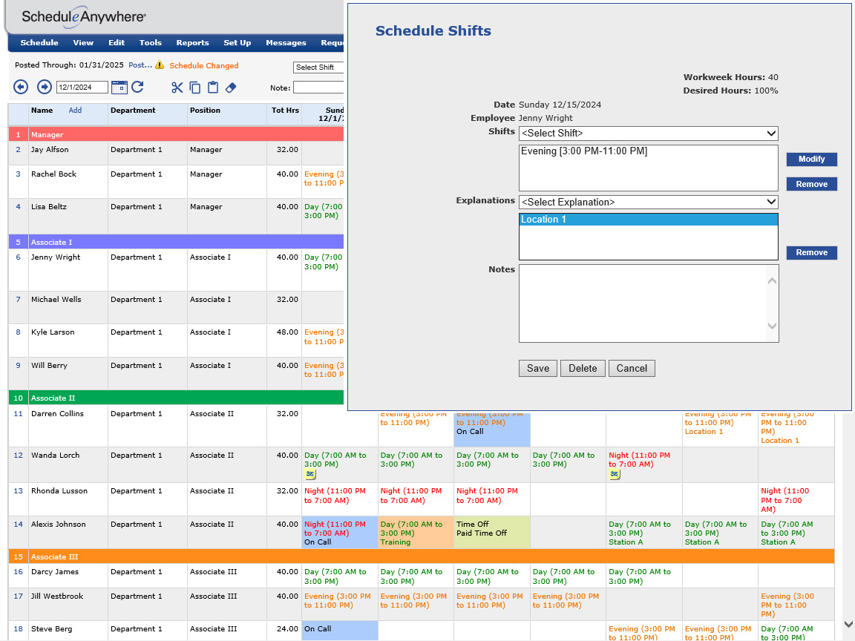Expand the Select Shift dropdown in the dialog
This screenshot has width=855, height=641.
pos(648,134)
